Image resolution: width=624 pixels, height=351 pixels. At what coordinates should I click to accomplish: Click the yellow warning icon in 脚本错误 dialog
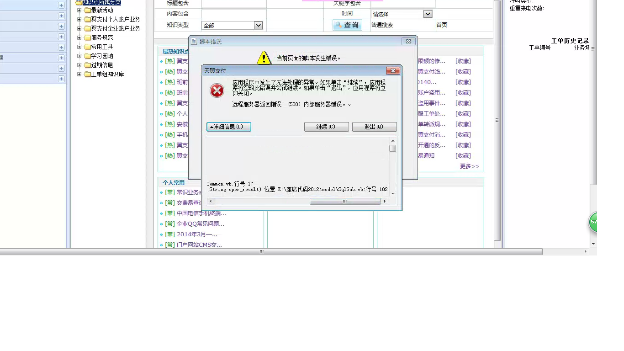pos(264,58)
